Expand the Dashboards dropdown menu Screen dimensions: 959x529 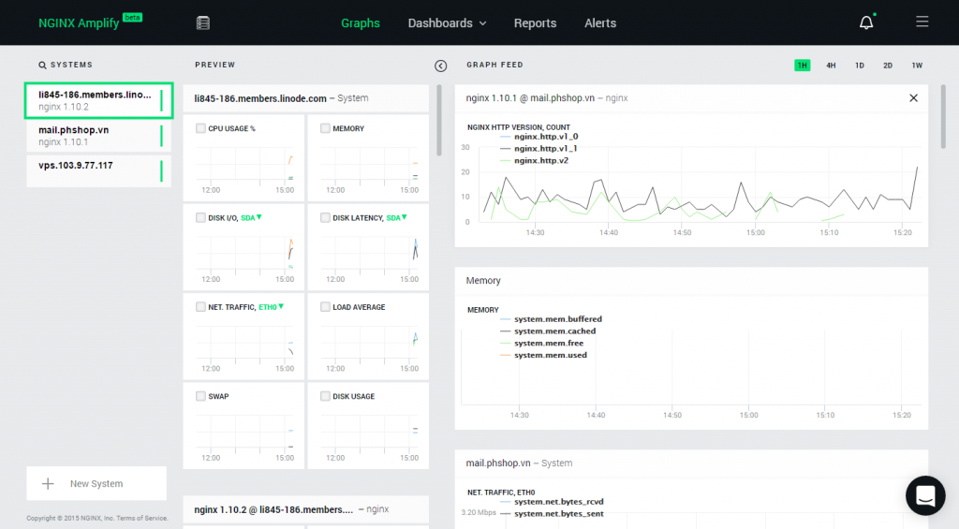point(447,23)
